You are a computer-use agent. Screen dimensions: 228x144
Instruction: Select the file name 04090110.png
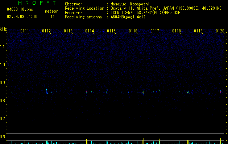[20, 9]
